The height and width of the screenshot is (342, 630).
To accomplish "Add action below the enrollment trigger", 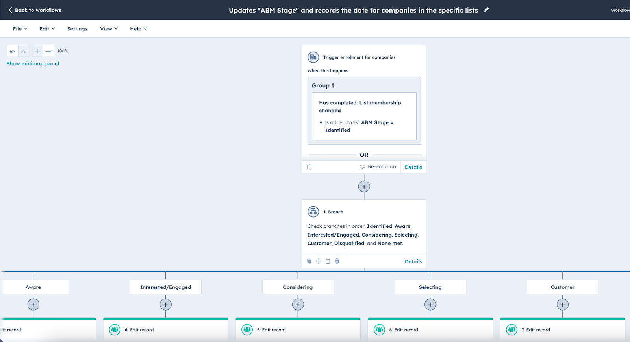I will (364, 187).
